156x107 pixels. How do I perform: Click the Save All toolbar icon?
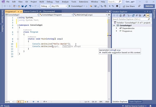click(x=25, y=6)
